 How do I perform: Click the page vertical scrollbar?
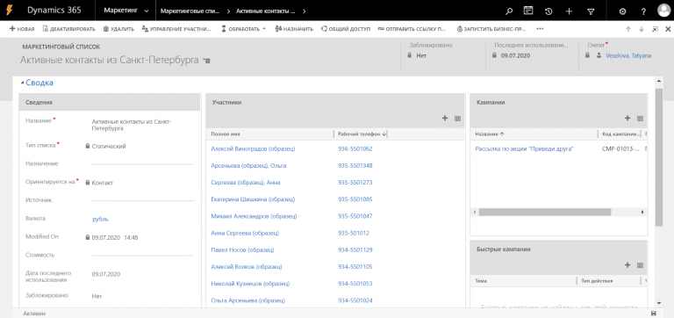click(659, 158)
